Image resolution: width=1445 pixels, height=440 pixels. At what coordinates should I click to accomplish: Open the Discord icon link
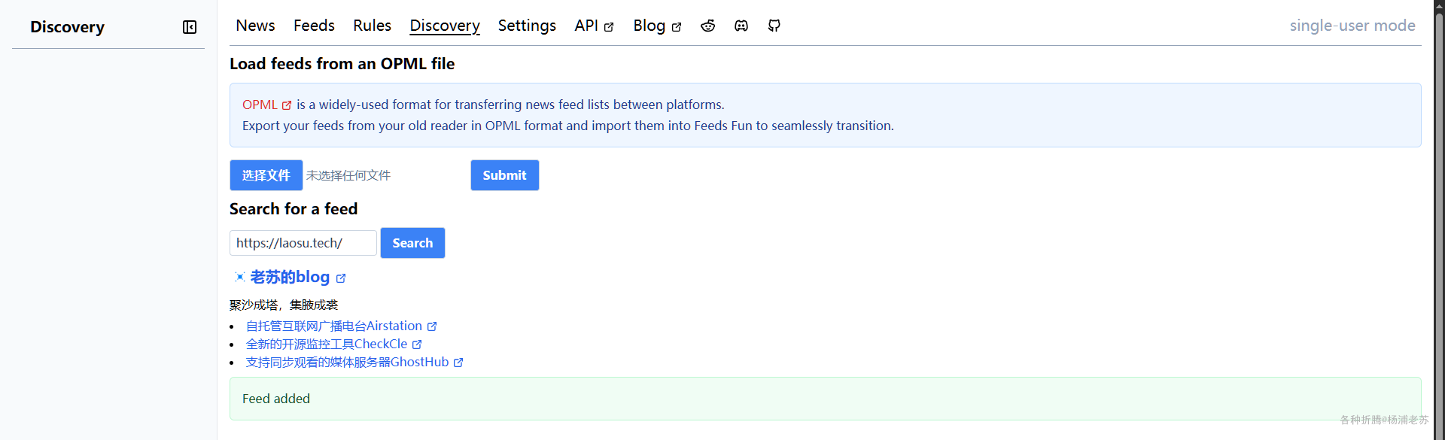pos(741,26)
